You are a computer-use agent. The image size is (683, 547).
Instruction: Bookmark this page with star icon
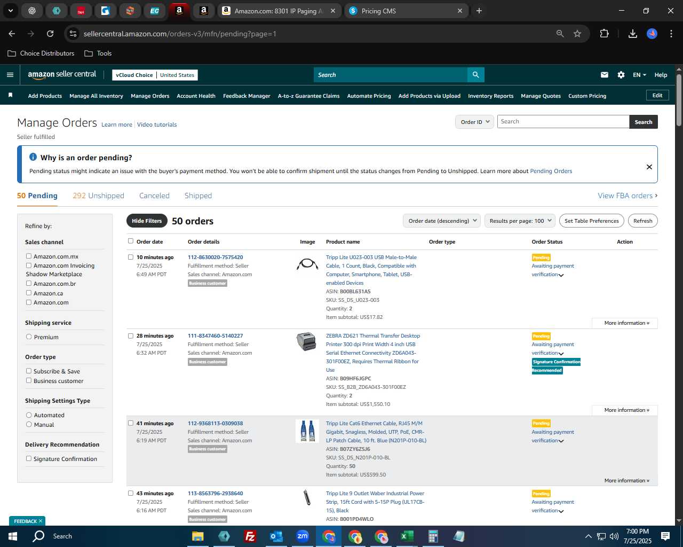click(577, 34)
